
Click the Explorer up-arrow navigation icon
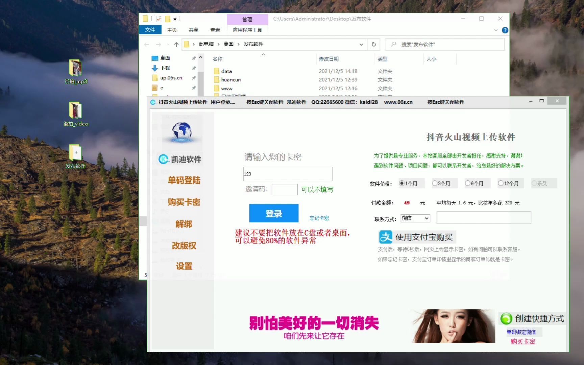(x=176, y=44)
